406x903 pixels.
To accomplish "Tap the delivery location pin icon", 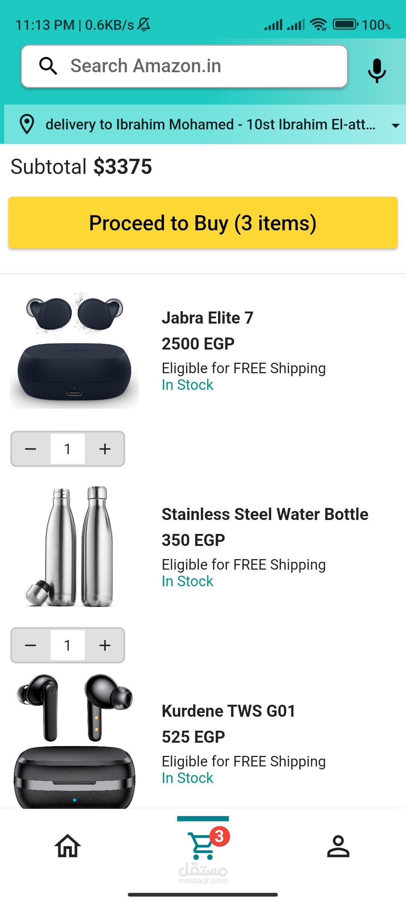I will pyautogui.click(x=27, y=124).
